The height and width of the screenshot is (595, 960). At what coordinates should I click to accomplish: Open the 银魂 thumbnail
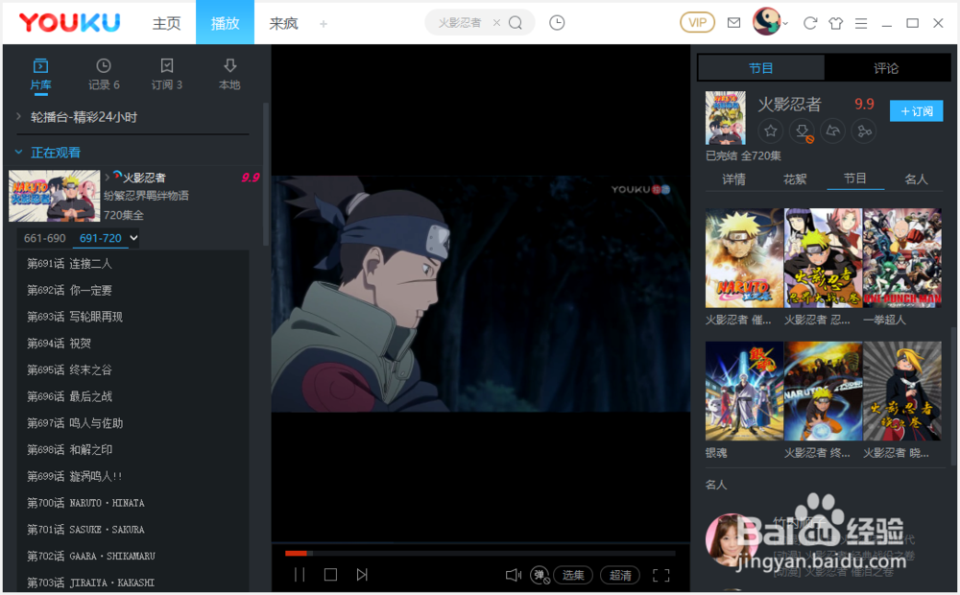pos(744,392)
